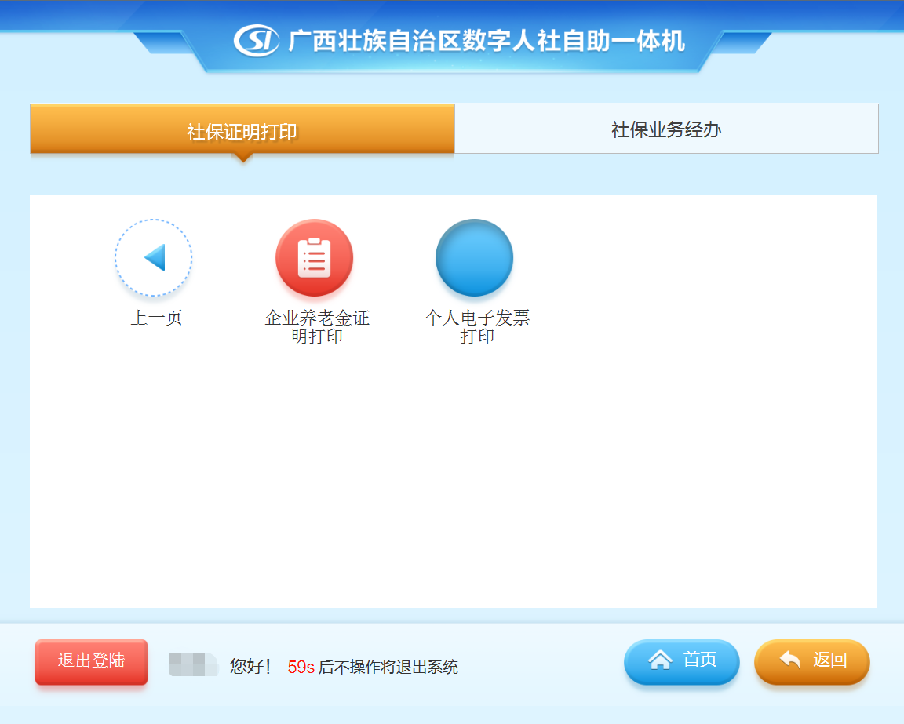
Task: Click the 后不操作将退出系统 notice text
Action: point(388,667)
